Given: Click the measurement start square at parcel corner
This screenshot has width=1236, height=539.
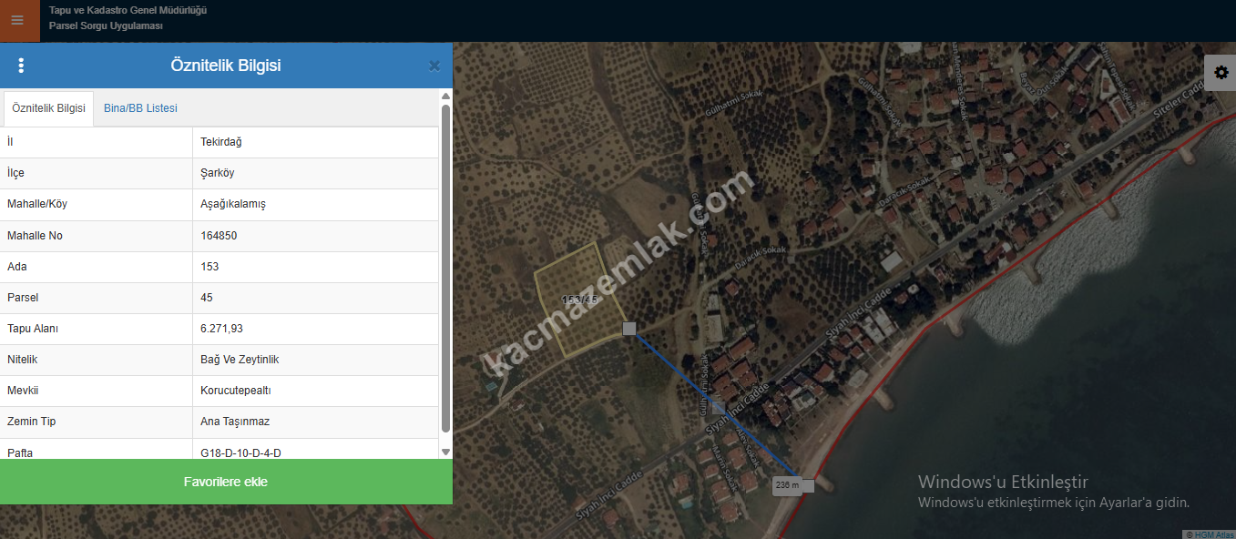Looking at the screenshot, I should click(x=628, y=329).
